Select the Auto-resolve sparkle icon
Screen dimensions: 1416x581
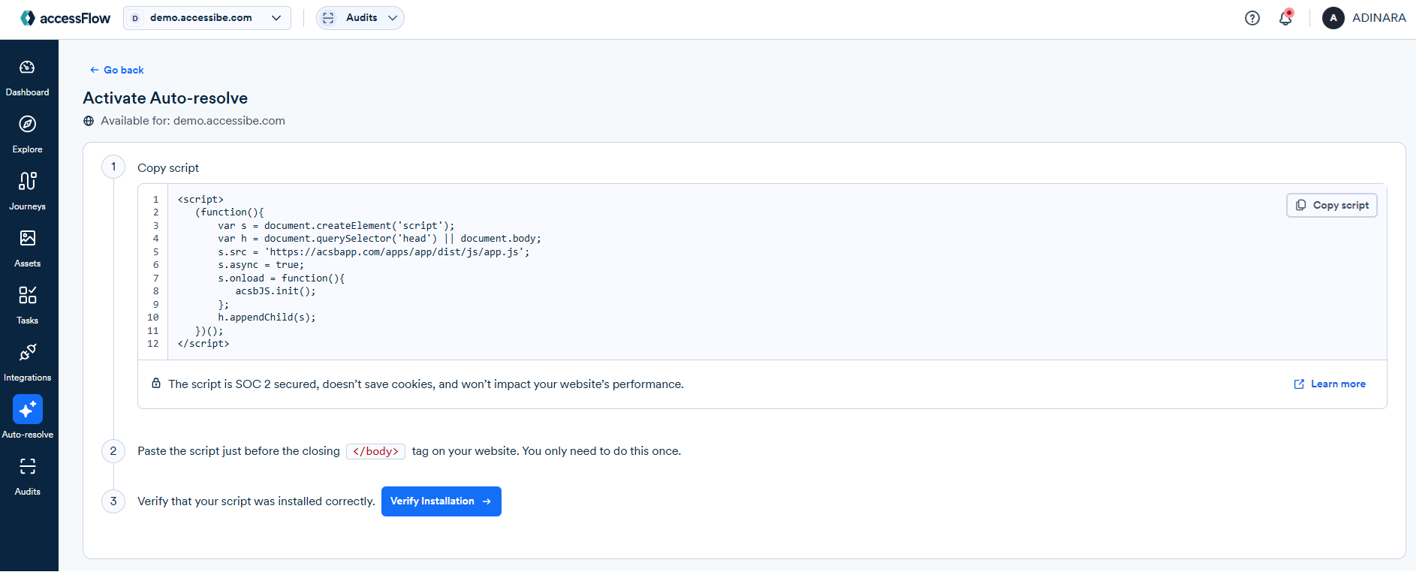pos(28,410)
